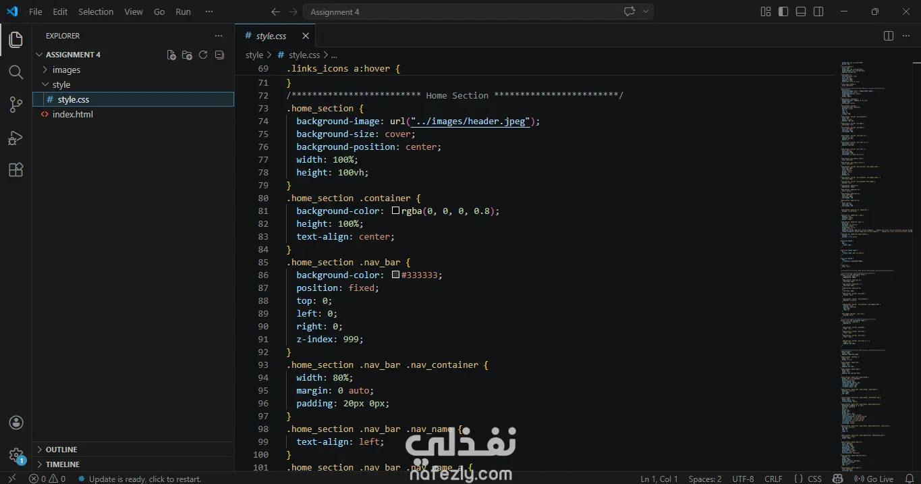Go forward with the navigation arrow

coord(292,11)
